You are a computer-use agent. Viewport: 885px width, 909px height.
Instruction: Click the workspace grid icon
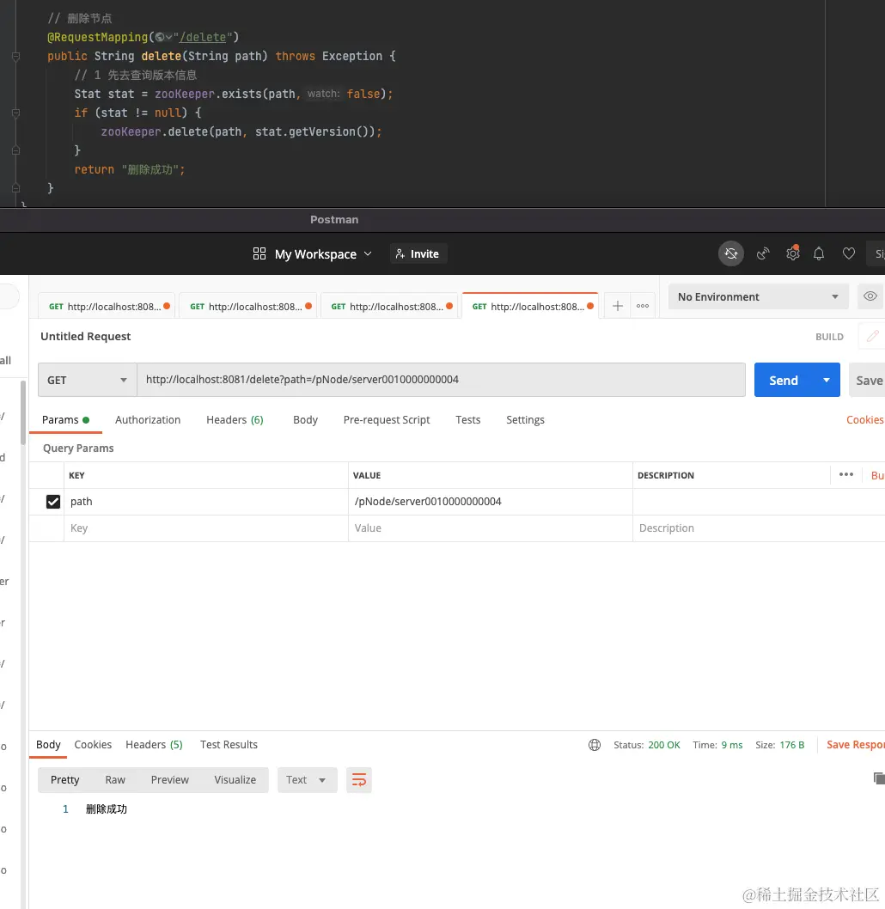(259, 254)
